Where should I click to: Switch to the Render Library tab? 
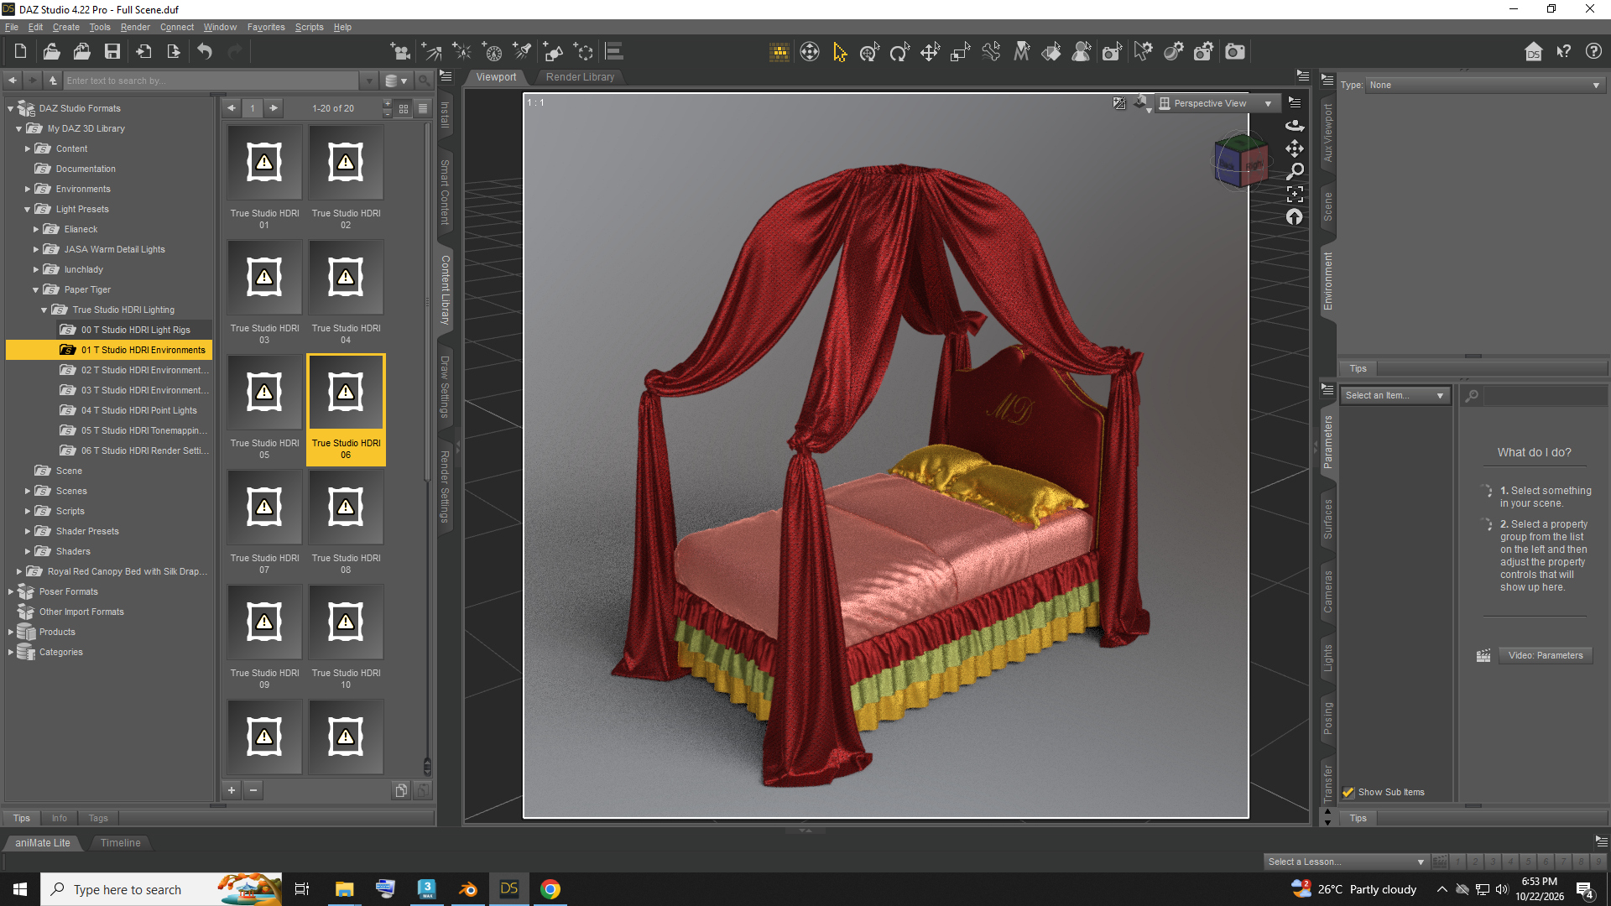580,76
